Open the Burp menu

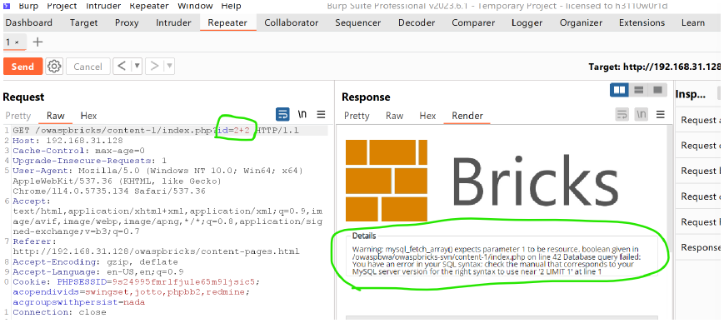pyautogui.click(x=29, y=6)
